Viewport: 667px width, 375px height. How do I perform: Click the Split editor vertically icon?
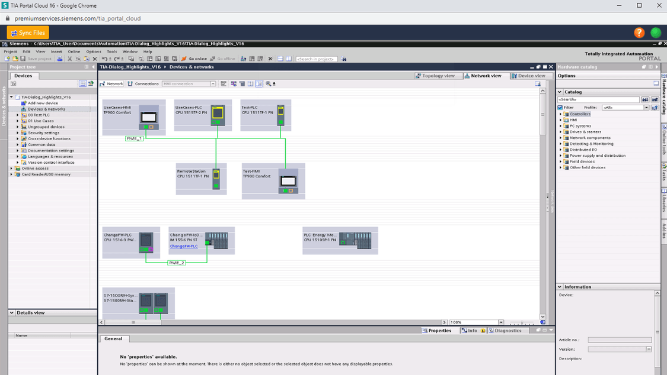(x=289, y=59)
